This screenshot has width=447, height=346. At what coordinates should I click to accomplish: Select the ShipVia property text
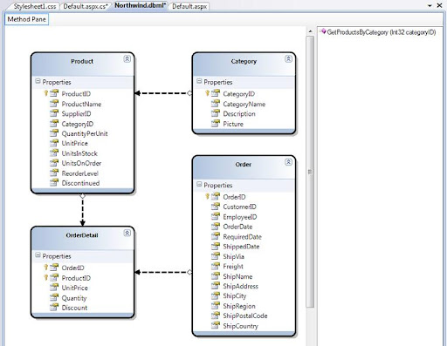(233, 256)
